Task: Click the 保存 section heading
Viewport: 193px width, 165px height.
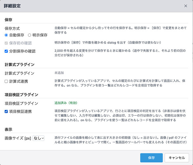Action: (8, 20)
